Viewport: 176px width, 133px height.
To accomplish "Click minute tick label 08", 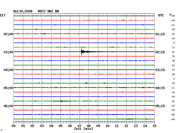I will pos(89,126).
